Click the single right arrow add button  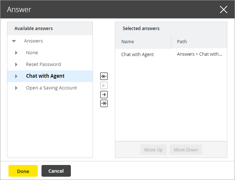[x=104, y=95]
